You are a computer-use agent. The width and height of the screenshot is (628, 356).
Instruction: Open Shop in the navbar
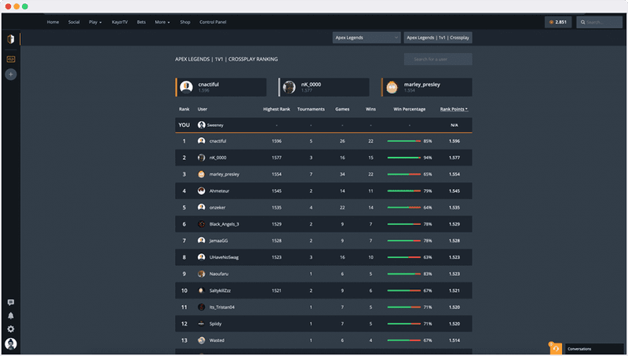[x=185, y=22]
